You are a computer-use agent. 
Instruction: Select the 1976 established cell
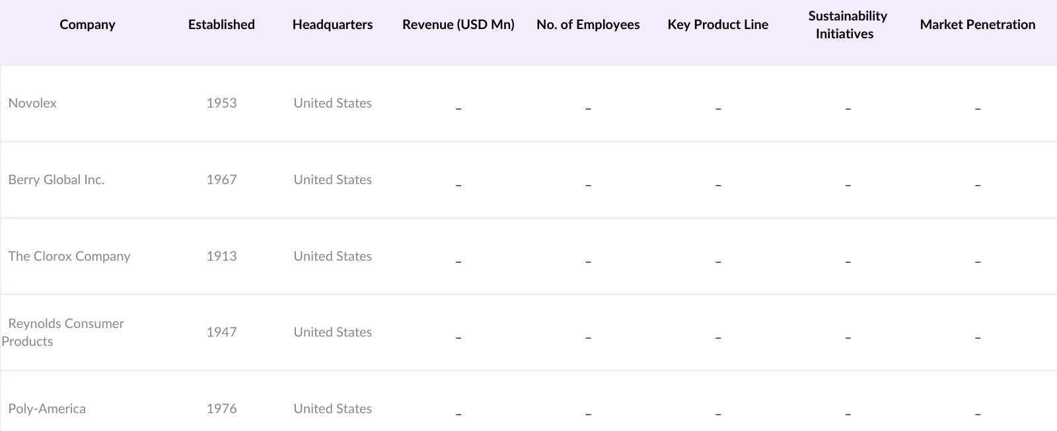pyautogui.click(x=221, y=409)
